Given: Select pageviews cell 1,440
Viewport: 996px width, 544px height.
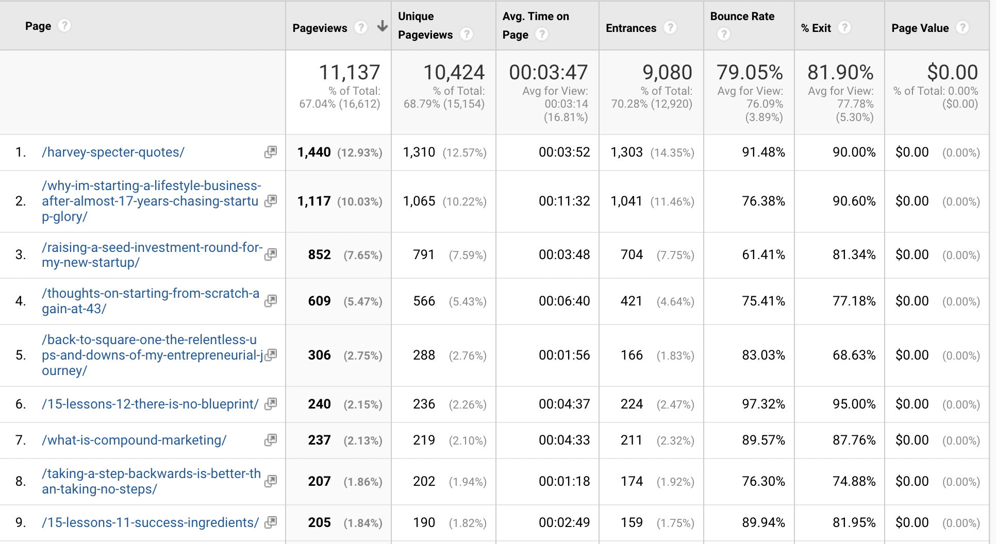Looking at the screenshot, I should point(314,152).
